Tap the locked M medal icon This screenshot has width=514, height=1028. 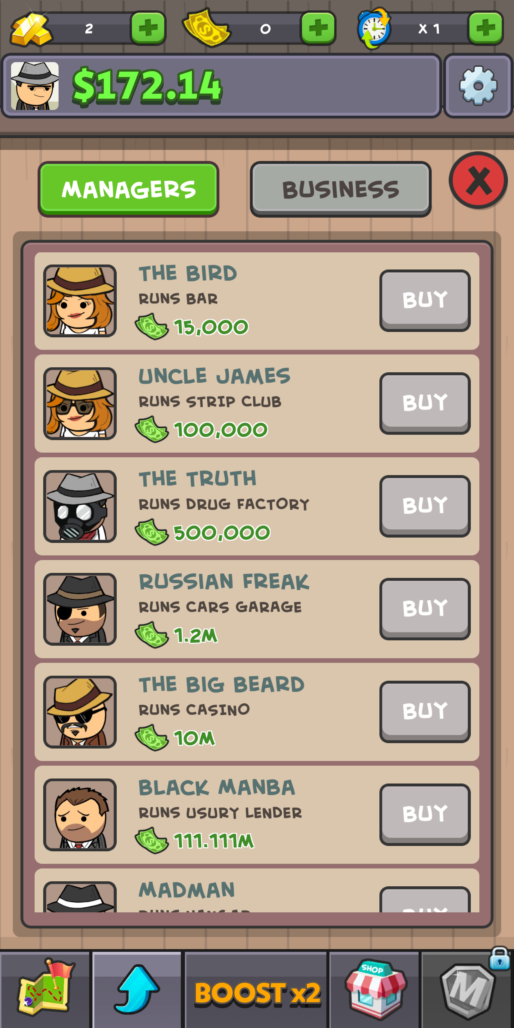[x=467, y=988]
